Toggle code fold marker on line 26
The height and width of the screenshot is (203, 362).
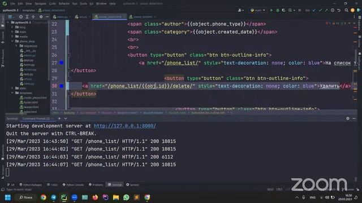click(69, 55)
